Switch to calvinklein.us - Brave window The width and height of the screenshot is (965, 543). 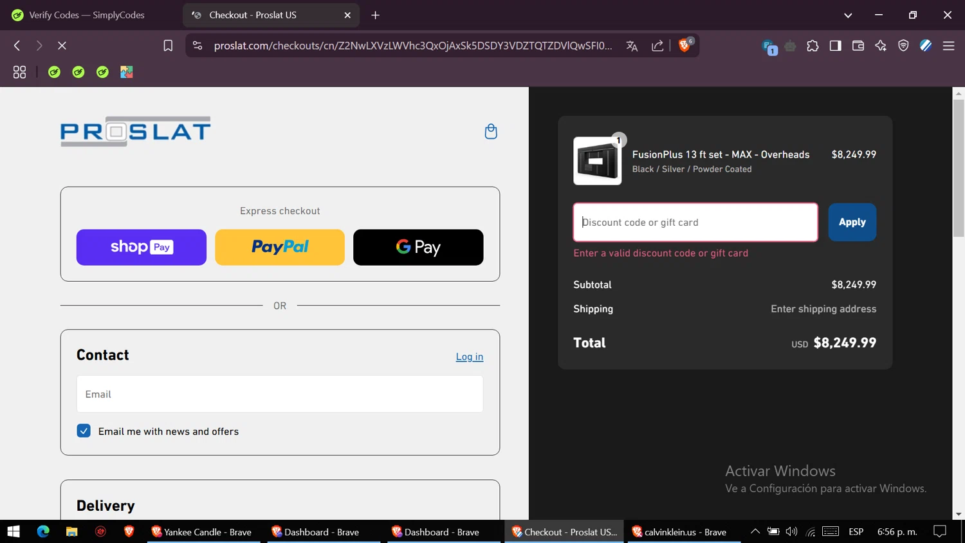click(x=684, y=531)
